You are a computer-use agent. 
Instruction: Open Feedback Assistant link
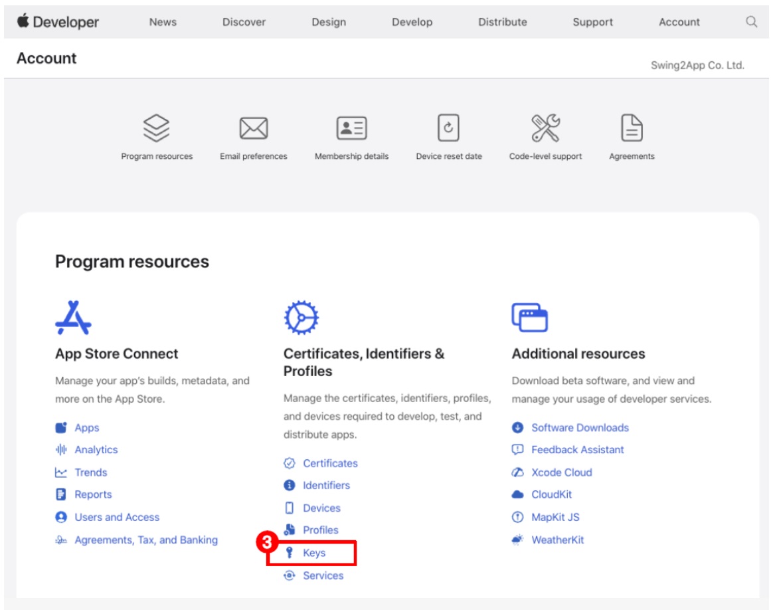577,450
